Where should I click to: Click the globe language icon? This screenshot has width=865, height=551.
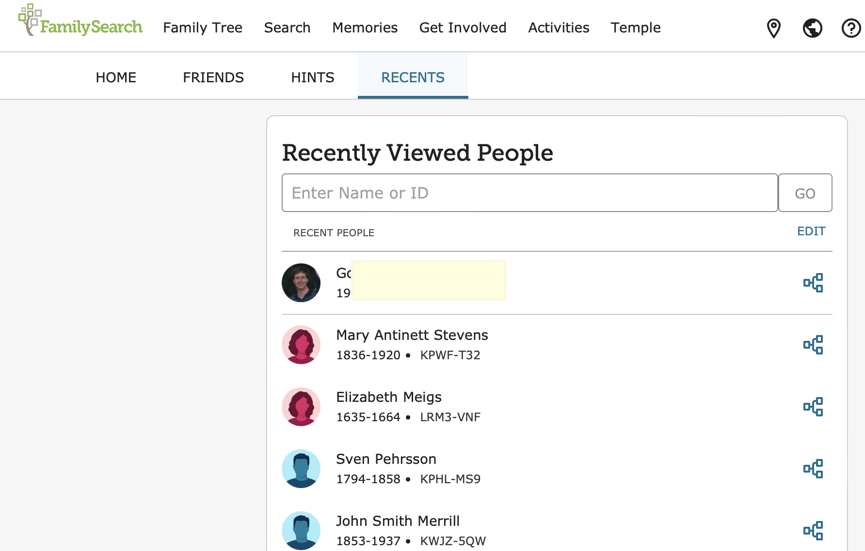(812, 28)
